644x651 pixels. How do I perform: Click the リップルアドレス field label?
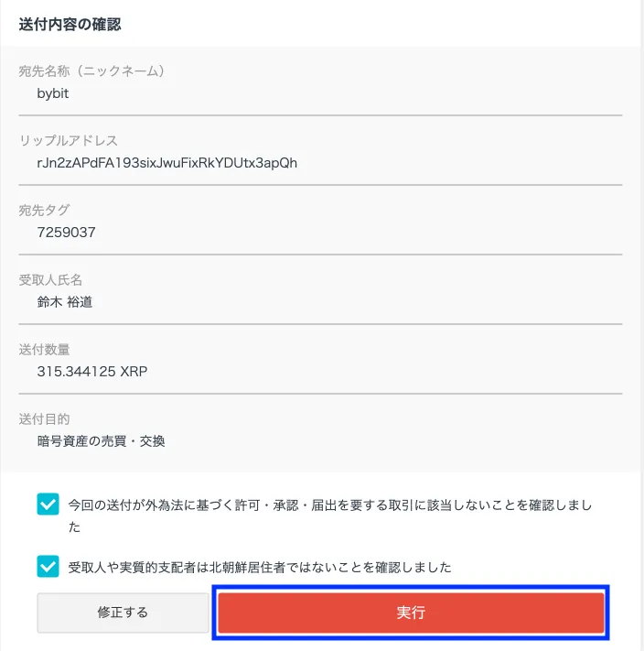(69, 140)
